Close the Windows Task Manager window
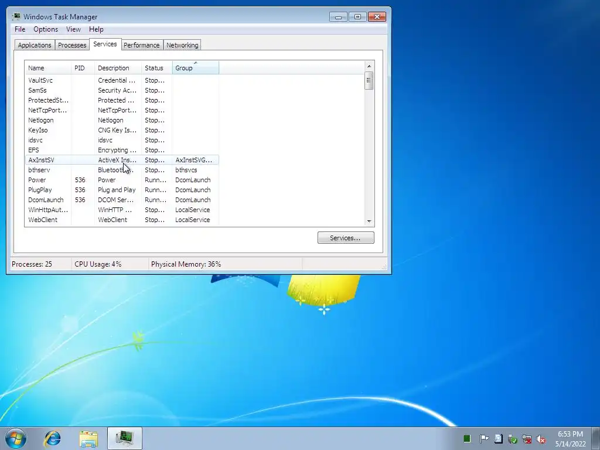Image resolution: width=600 pixels, height=450 pixels. pos(377,17)
